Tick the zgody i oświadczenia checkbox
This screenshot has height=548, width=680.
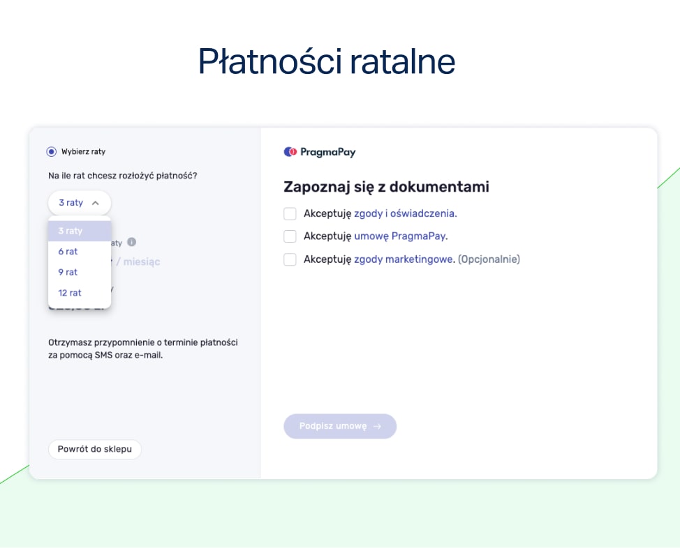coord(290,213)
